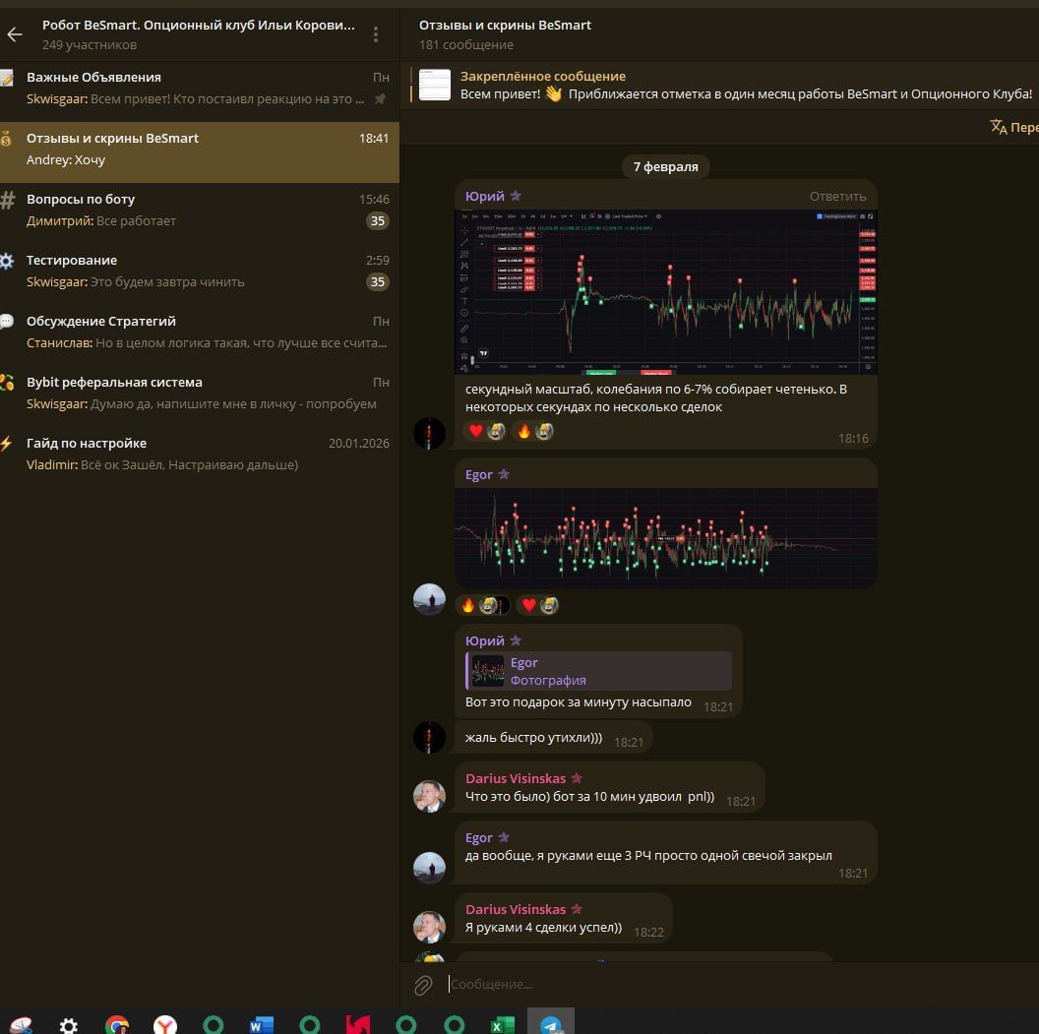Click message text 'жаль быстро утихли)))'
This screenshot has width=1039, height=1034.
pos(533,737)
